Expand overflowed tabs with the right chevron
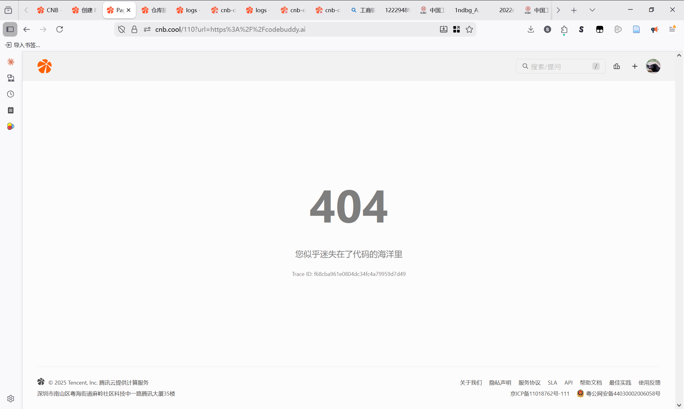Viewport: 684px width, 409px height. (558, 10)
